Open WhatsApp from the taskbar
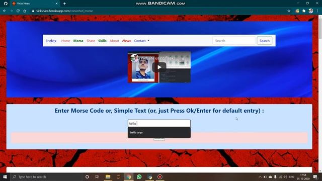Screen dimensions: 322x181 139,176
